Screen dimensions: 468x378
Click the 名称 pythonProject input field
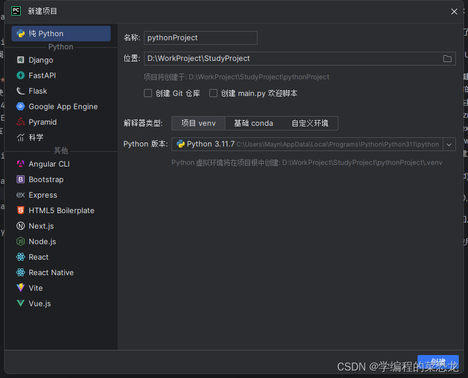[201, 37]
